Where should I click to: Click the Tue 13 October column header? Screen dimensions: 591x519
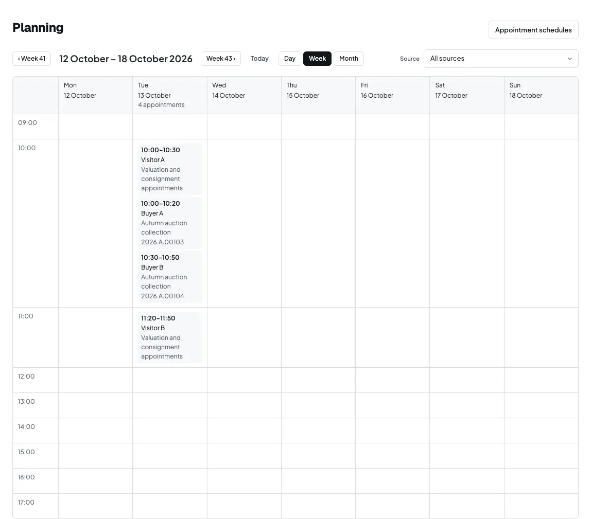(169, 95)
